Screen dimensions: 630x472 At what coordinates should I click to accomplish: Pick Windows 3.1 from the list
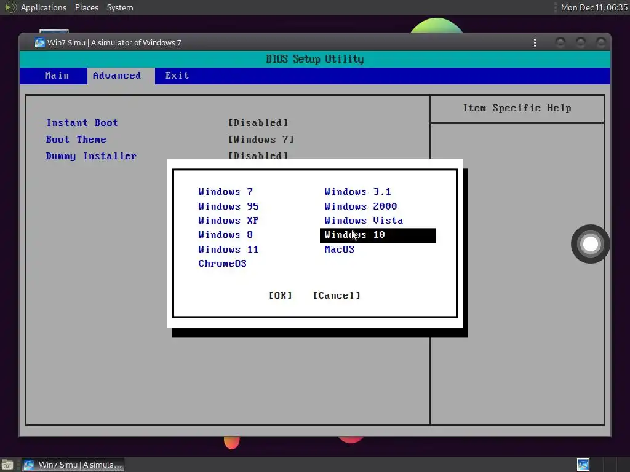[357, 192]
